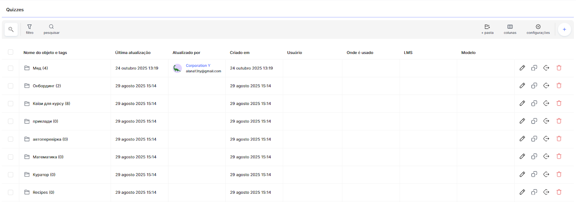
Task: Select the Математика row checkbox
Action: click(x=10, y=157)
